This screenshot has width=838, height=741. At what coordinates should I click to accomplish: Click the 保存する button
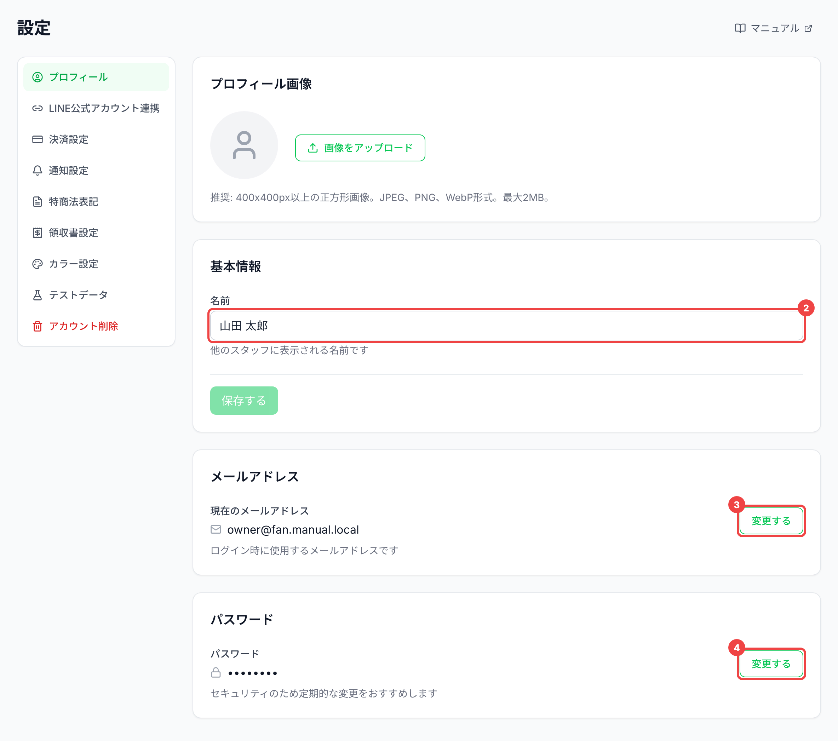(244, 401)
